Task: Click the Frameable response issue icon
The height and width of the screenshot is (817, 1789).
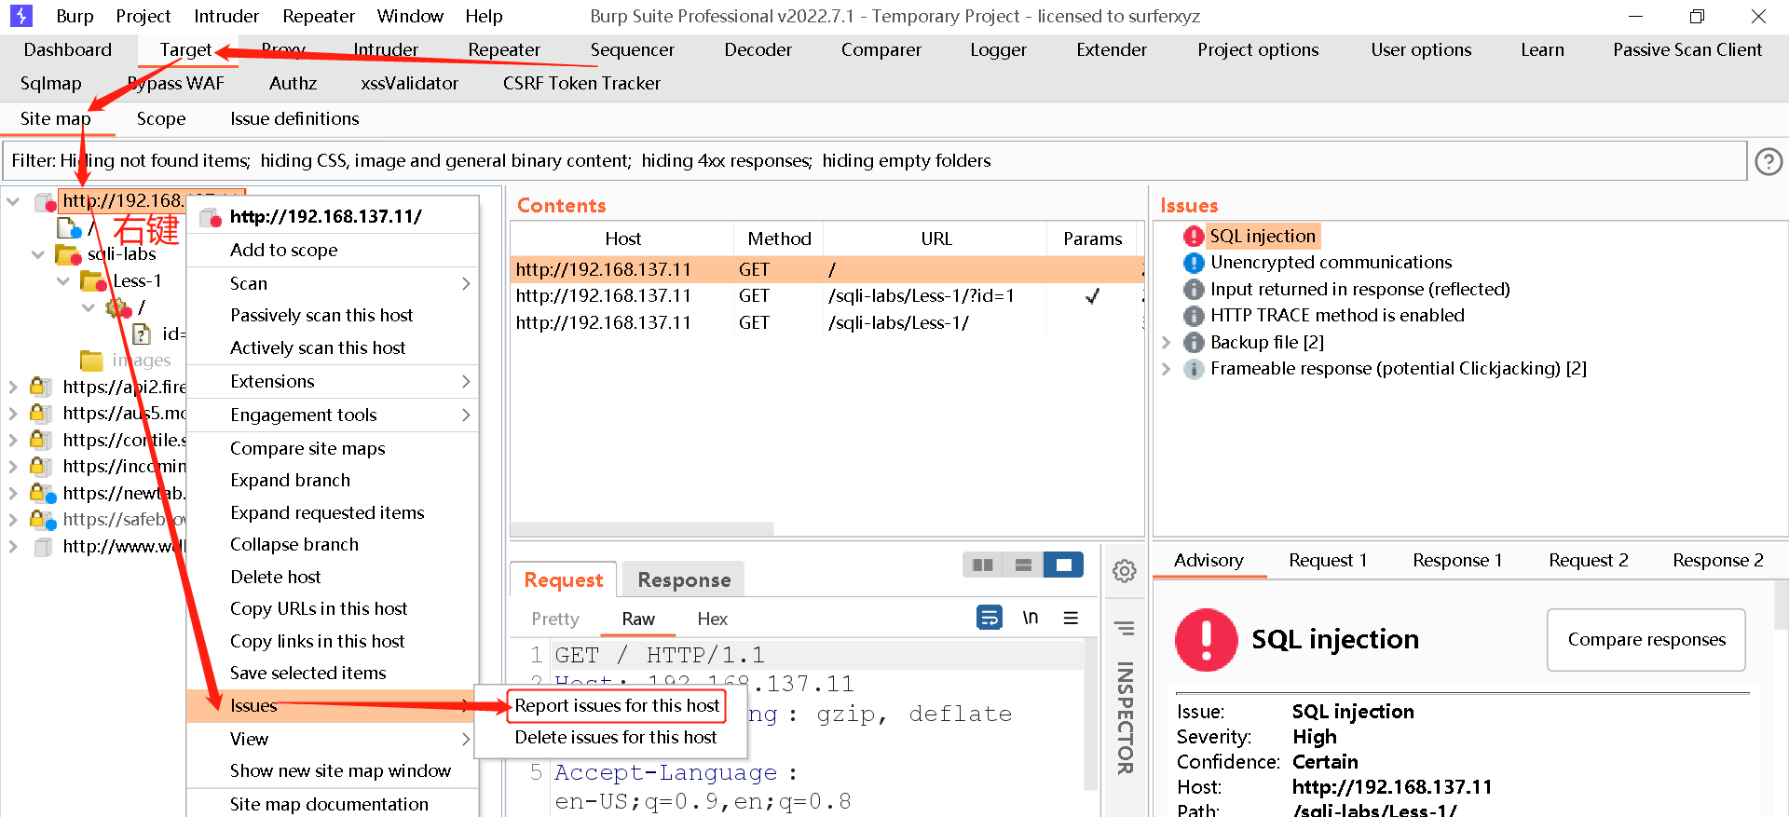Action: (1194, 369)
